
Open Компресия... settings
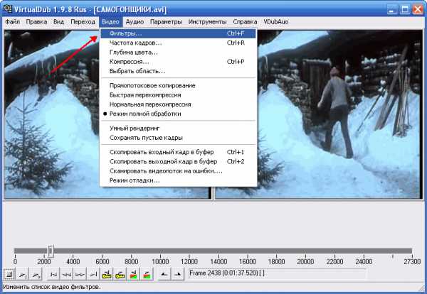coord(179,62)
